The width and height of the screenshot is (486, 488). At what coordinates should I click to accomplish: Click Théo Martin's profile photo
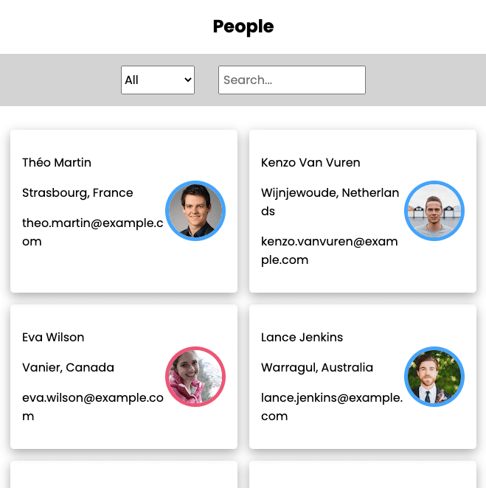[x=195, y=211]
